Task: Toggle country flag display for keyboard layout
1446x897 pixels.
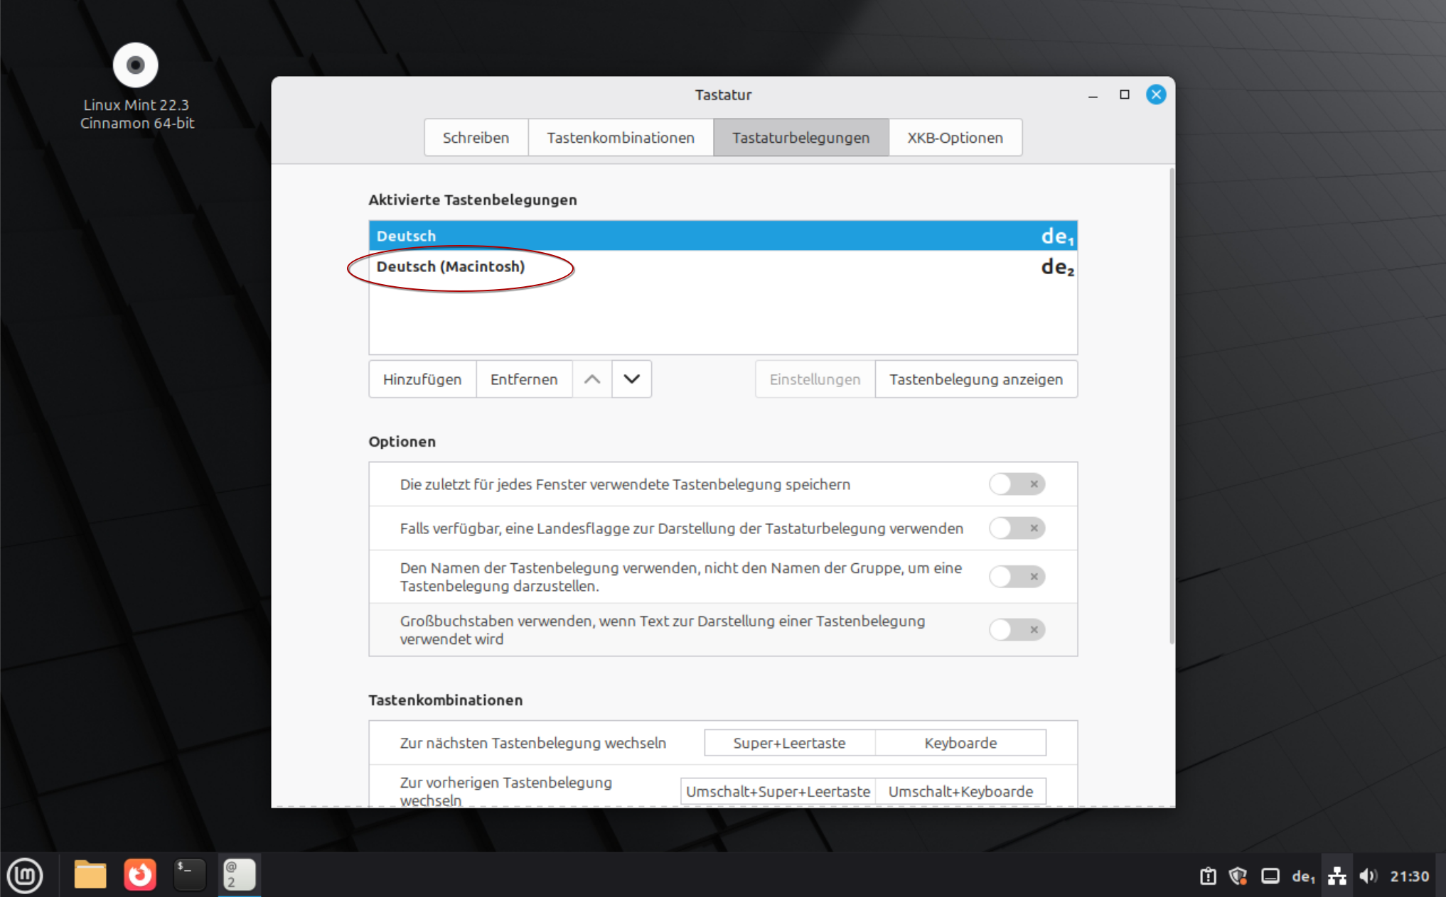Action: pos(1016,528)
